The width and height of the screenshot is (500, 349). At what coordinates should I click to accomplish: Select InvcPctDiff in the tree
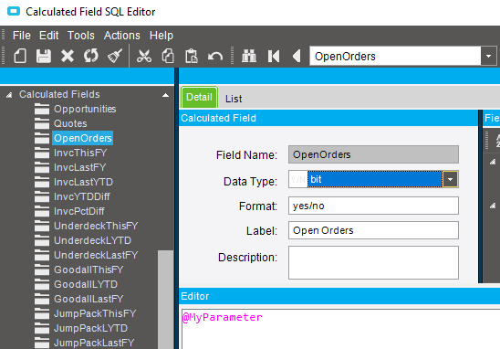(78, 211)
